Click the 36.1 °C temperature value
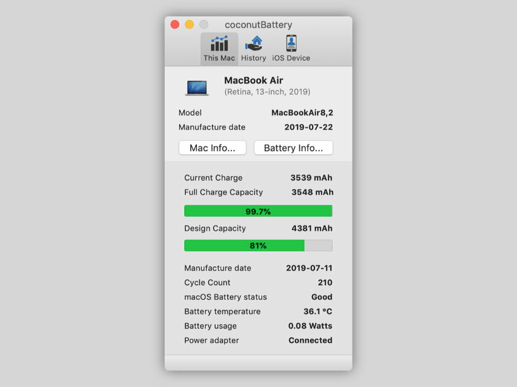Screen dimensions: 517x387 (x=318, y=311)
